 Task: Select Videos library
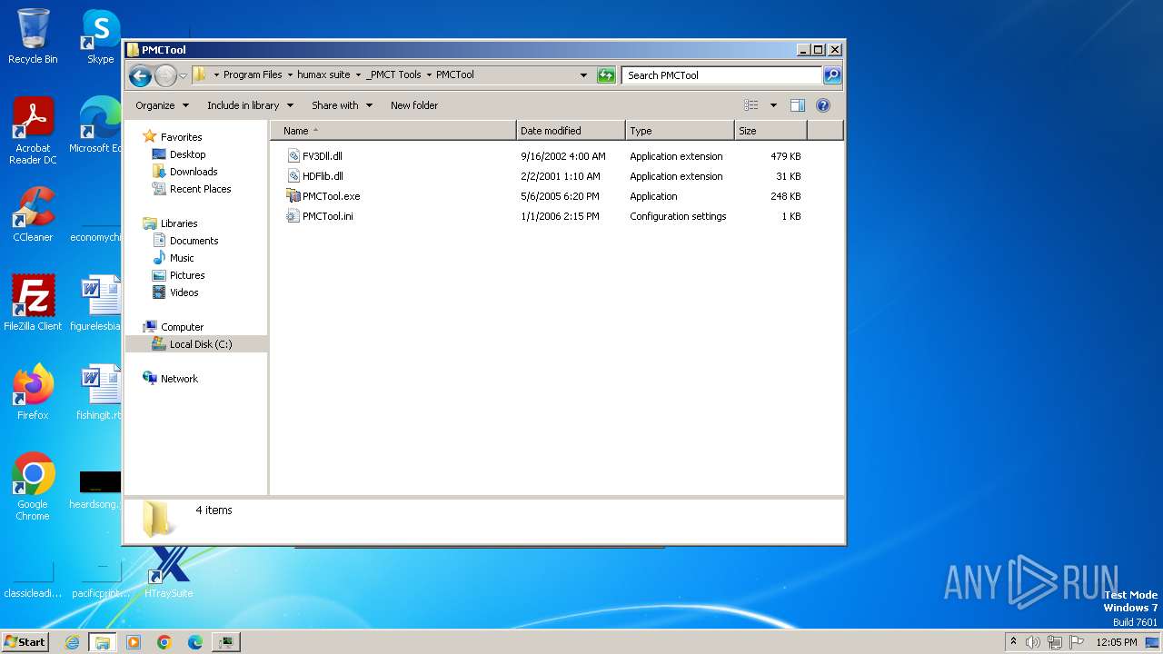pos(184,292)
